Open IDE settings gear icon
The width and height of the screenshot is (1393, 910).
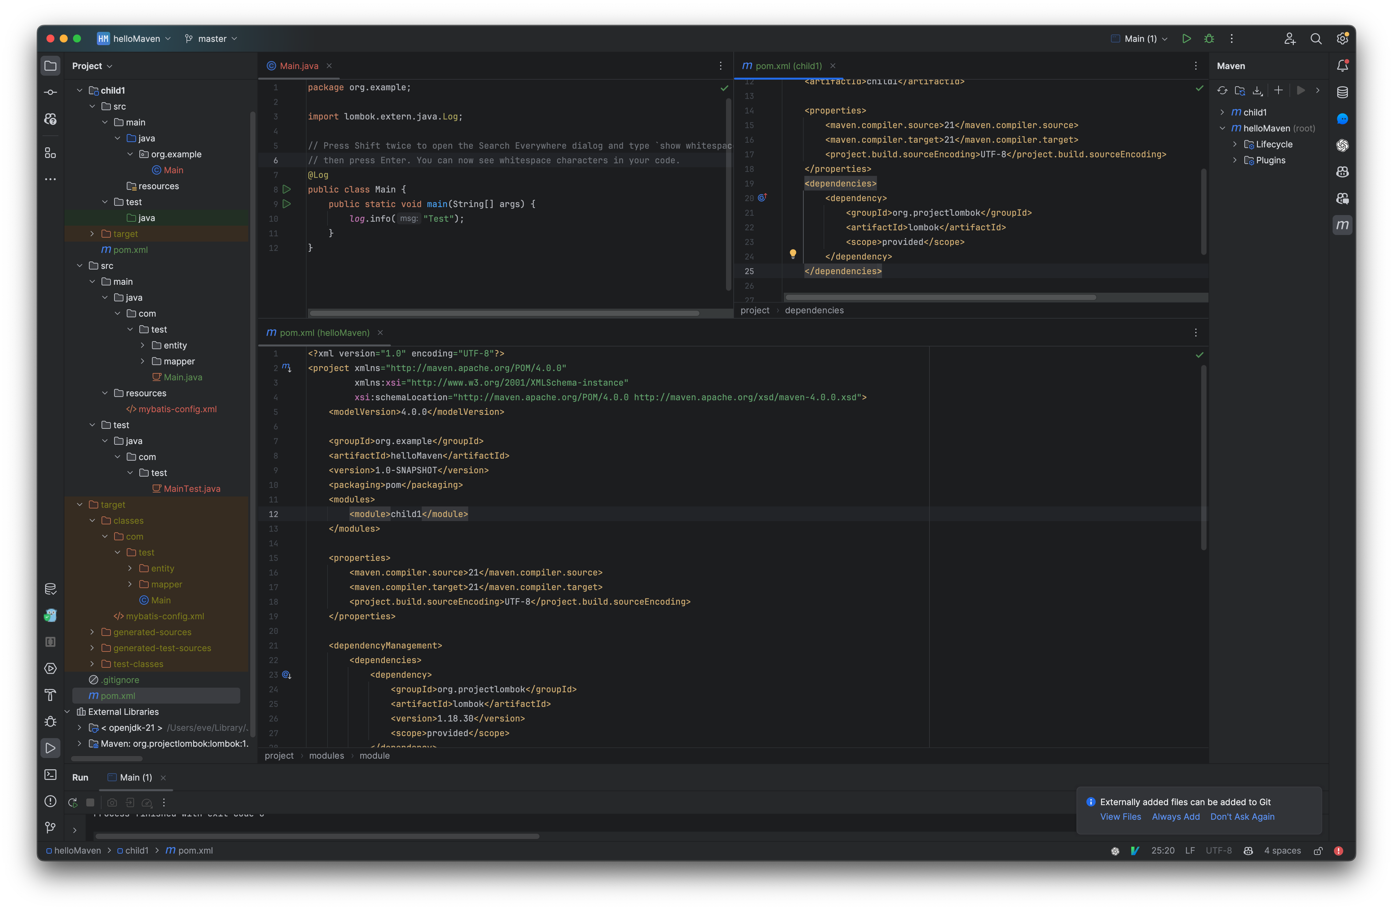pyautogui.click(x=1343, y=38)
